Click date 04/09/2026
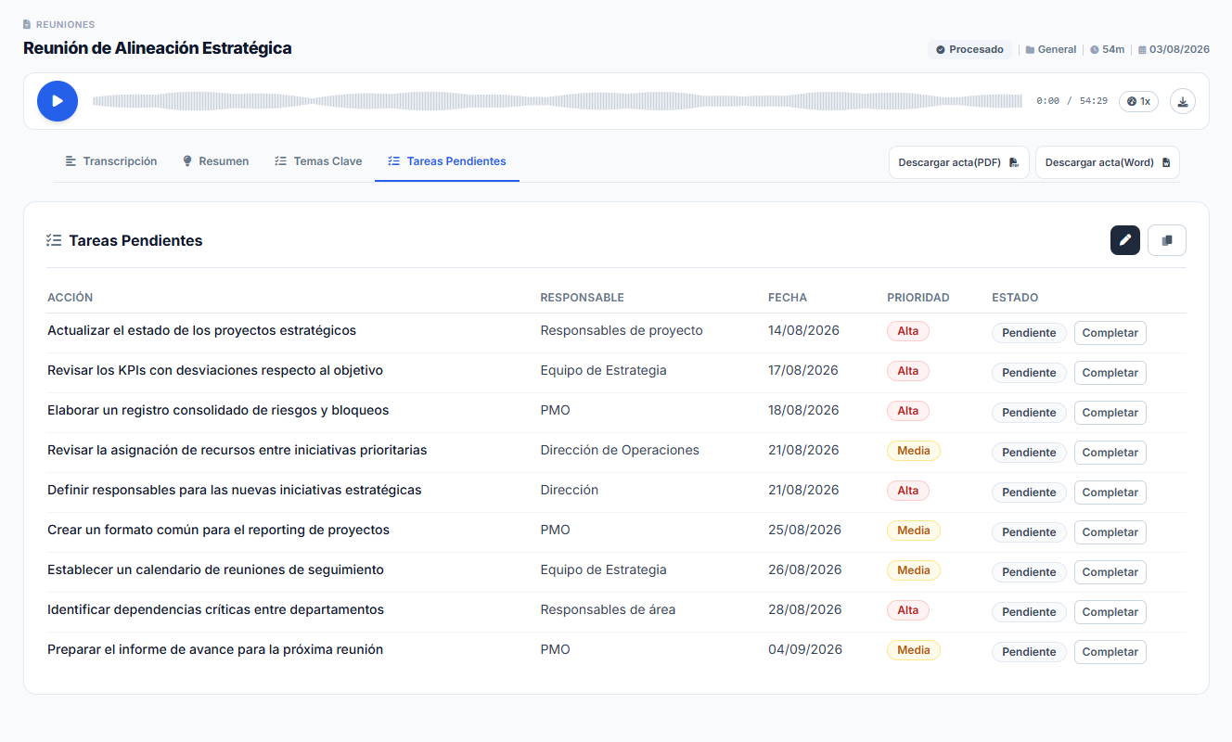The width and height of the screenshot is (1232, 742). click(x=805, y=649)
